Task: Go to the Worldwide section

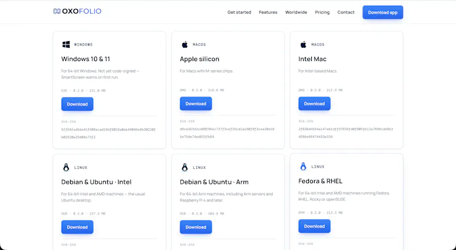Action: click(x=296, y=12)
